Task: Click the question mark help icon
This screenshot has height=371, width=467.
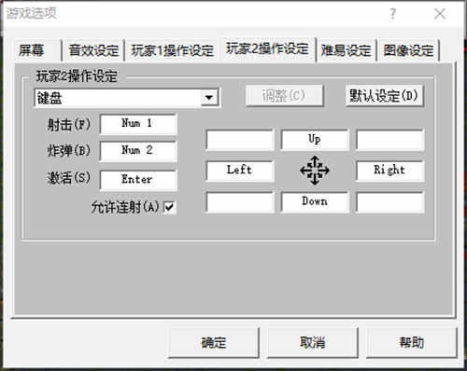Action: 393,14
